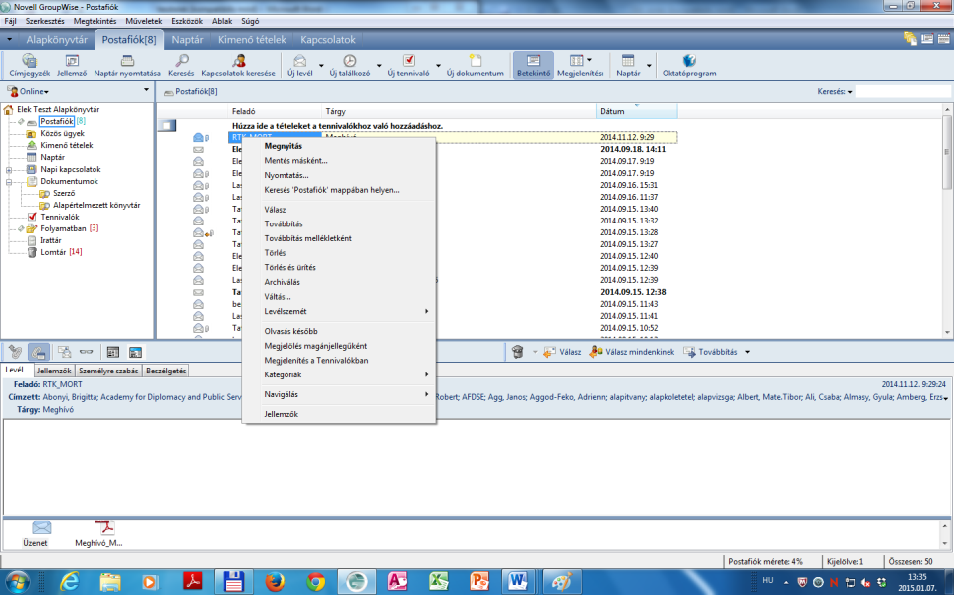
Task: Toggle the Betekintő preview pane button
Action: click(533, 66)
